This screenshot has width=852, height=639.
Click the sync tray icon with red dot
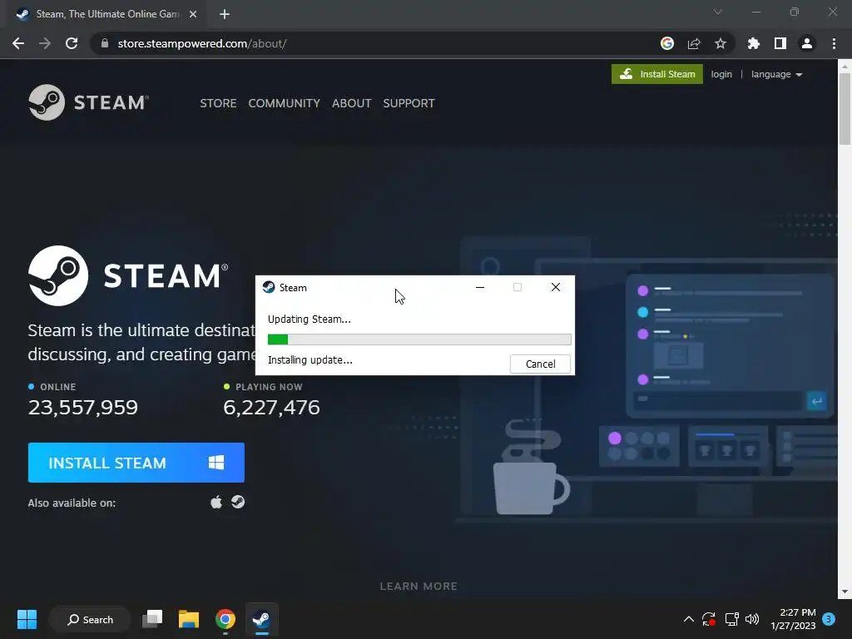coord(709,619)
